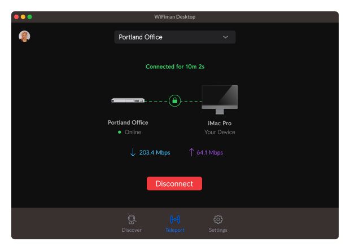This screenshot has height=251, width=350.
Task: Click Portland Office label under the router
Action: pyautogui.click(x=128, y=122)
